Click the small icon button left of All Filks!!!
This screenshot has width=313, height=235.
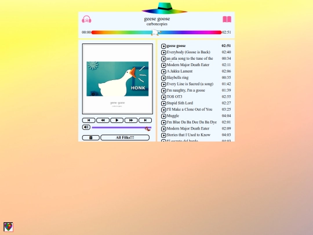coord(91,138)
